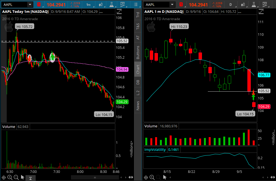The height and width of the screenshot is (181, 276).
Task: Expand the AAPL symbol dropdown in left chart
Action: point(30,4)
